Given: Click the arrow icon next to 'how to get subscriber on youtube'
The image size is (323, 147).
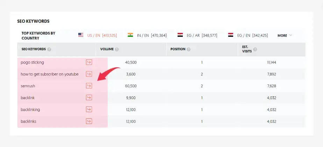Looking at the screenshot, I should (89, 74).
